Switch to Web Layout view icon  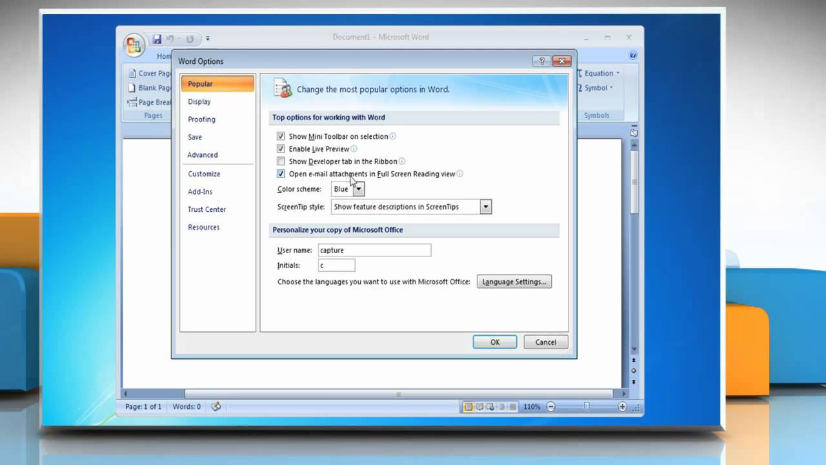pyautogui.click(x=491, y=407)
